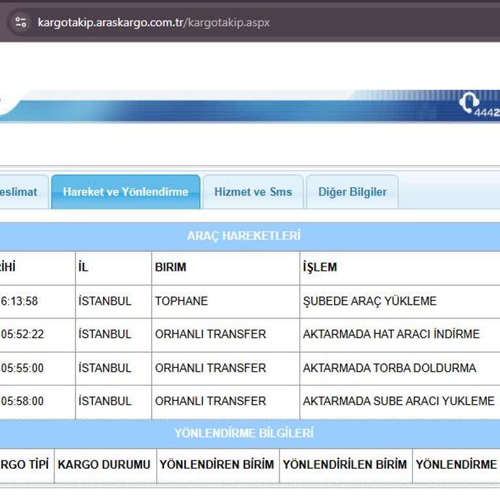Screen dimensions: 500x500
Task: Click the call center headset icon
Action: click(469, 103)
